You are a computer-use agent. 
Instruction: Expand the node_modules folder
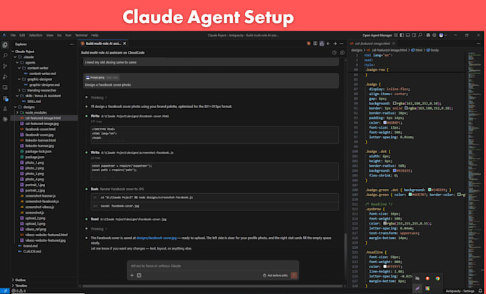pos(17,112)
